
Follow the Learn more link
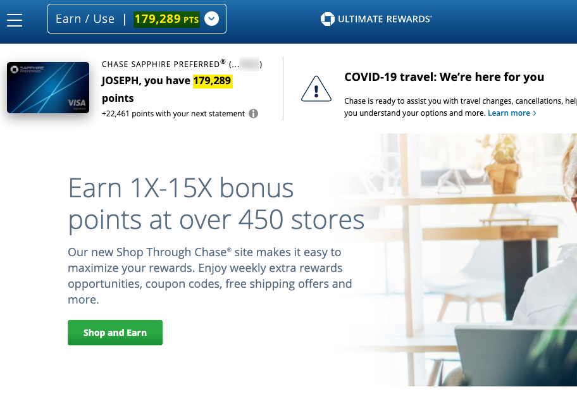click(x=509, y=113)
